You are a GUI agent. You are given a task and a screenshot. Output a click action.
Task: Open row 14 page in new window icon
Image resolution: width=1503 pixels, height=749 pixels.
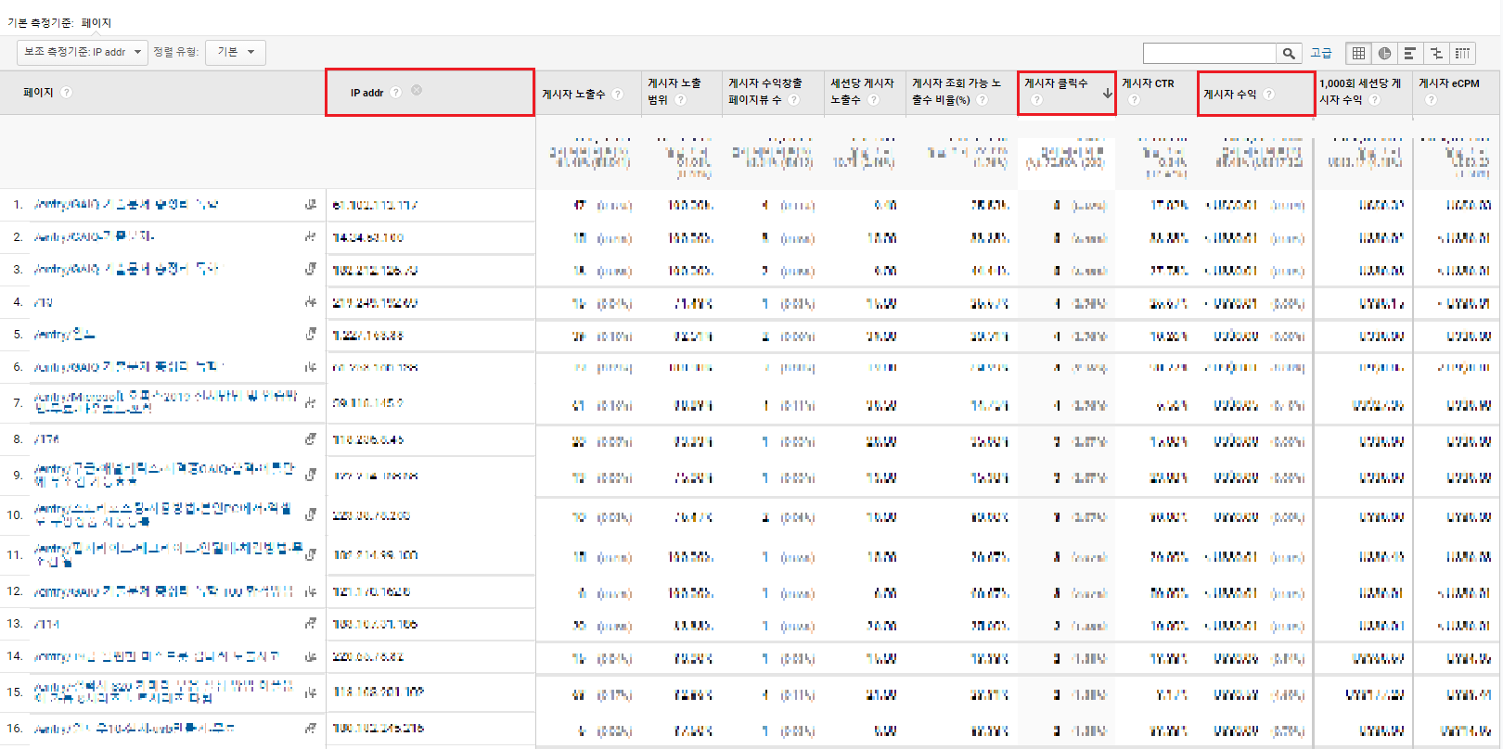click(x=311, y=656)
